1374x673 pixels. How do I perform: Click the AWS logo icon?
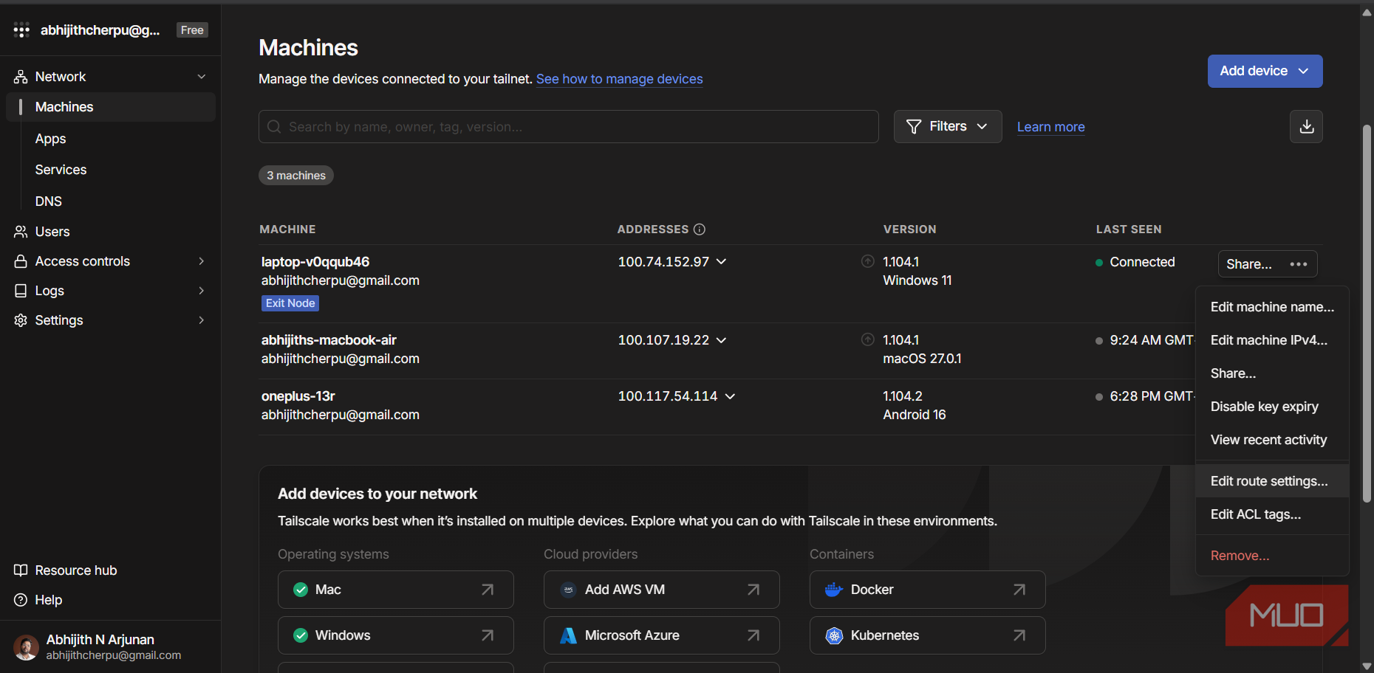[x=568, y=590]
